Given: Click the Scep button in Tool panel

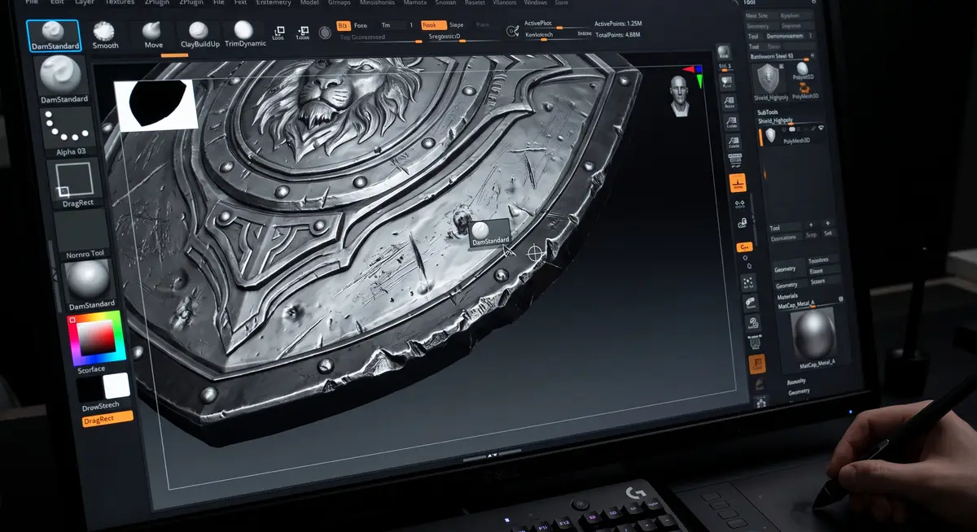Looking at the screenshot, I should (x=811, y=234).
